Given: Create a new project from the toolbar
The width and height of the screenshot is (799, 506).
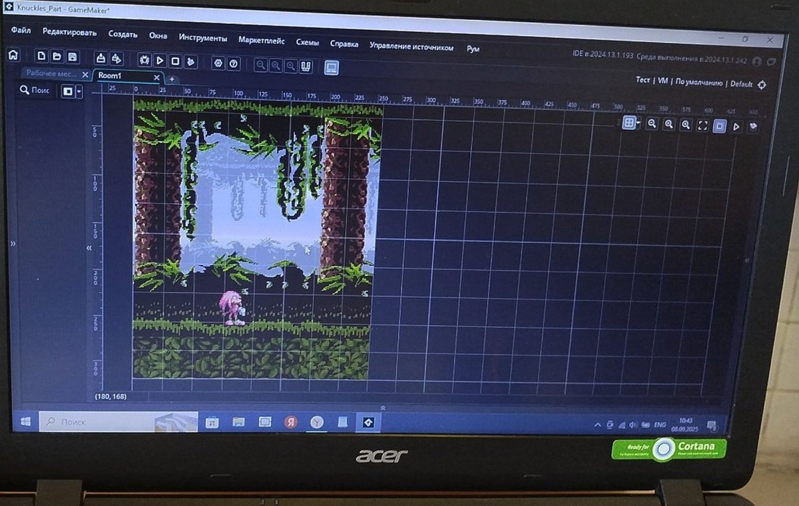Looking at the screenshot, I should pos(41,57).
